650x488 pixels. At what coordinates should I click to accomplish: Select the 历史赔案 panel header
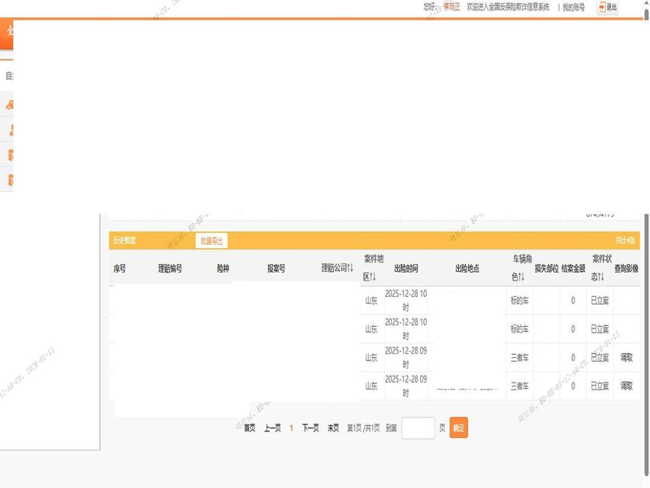click(x=124, y=241)
